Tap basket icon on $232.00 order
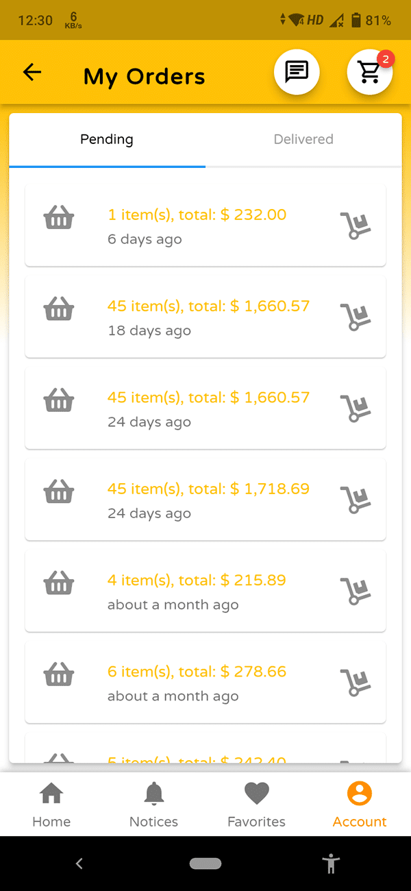Screen dimensions: 411x891 point(59,219)
